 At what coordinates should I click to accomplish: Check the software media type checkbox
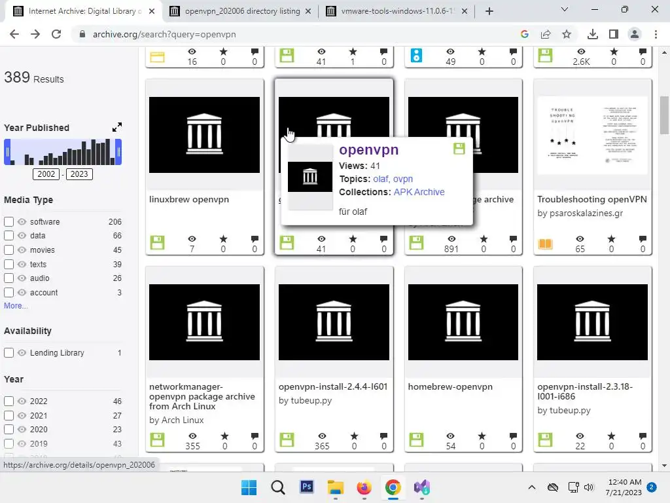click(9, 221)
